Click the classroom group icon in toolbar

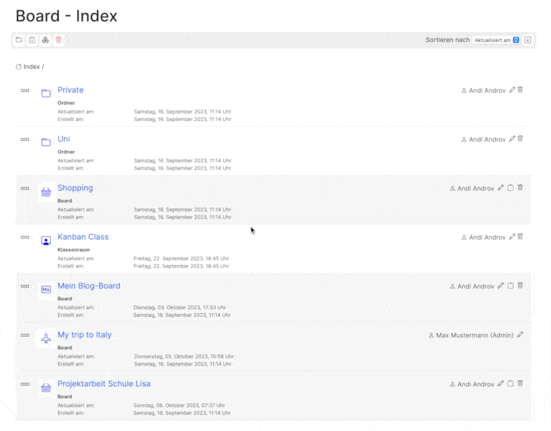[x=45, y=40]
